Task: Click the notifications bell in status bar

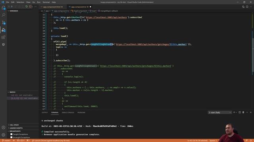Action: pos(251,140)
